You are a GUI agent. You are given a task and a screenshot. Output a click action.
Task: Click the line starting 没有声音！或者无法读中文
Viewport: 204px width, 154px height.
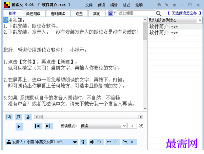pyautogui.click(x=71, y=104)
